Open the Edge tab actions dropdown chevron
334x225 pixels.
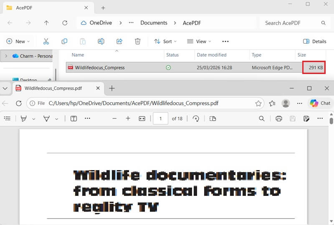click(x=5, y=88)
